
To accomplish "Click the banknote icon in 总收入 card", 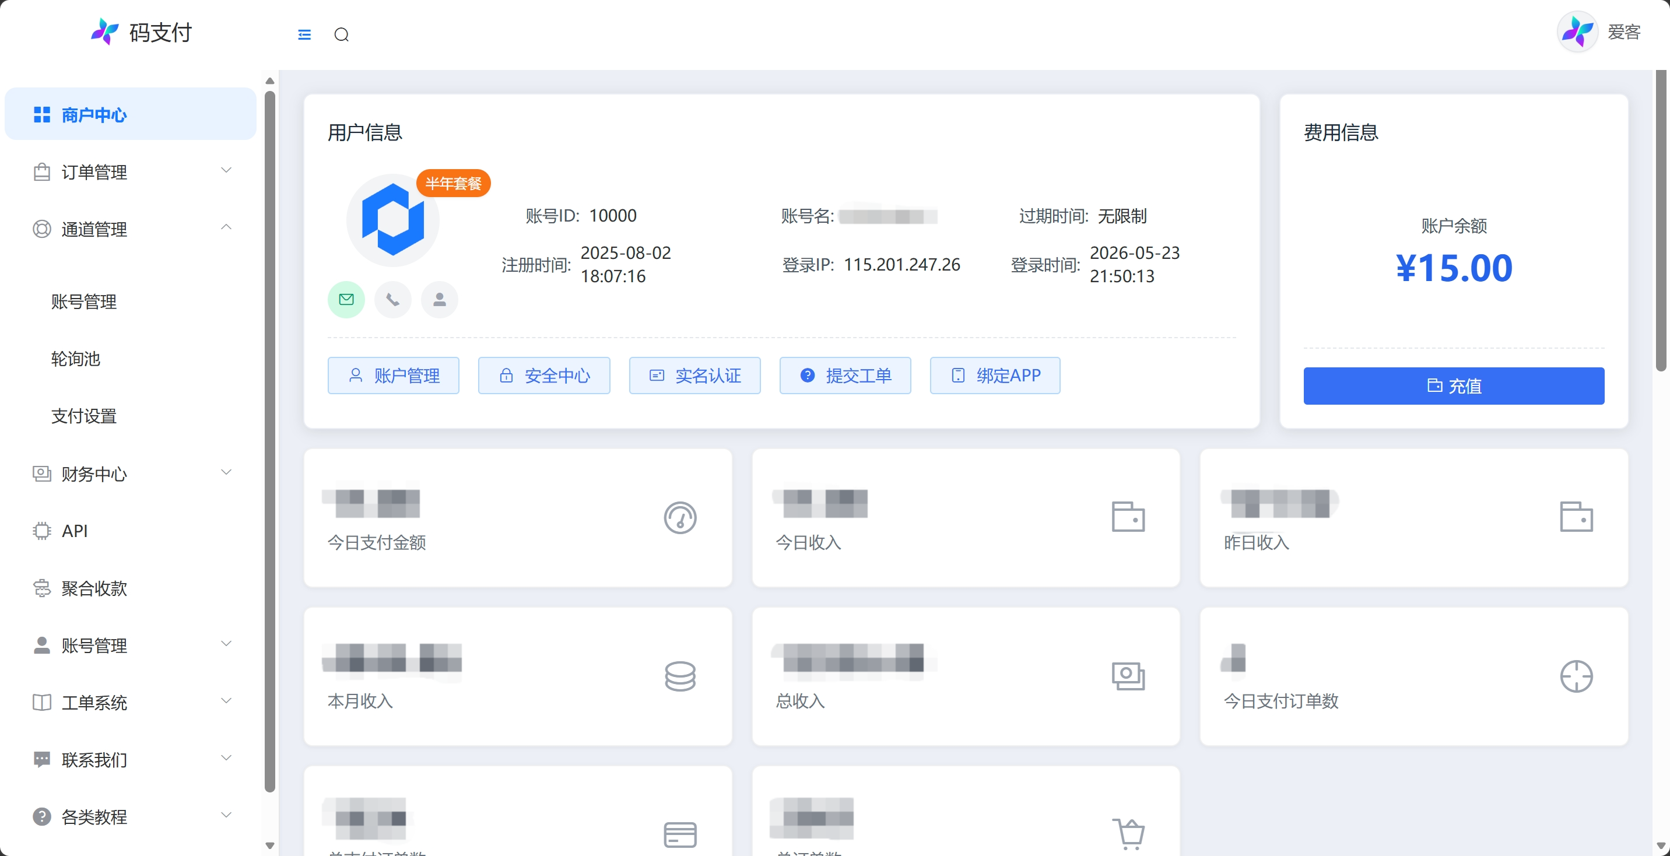I will coord(1128,676).
